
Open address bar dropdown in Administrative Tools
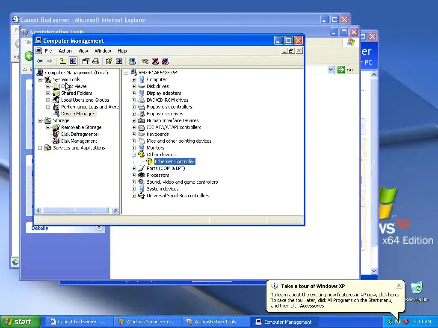[x=331, y=70]
